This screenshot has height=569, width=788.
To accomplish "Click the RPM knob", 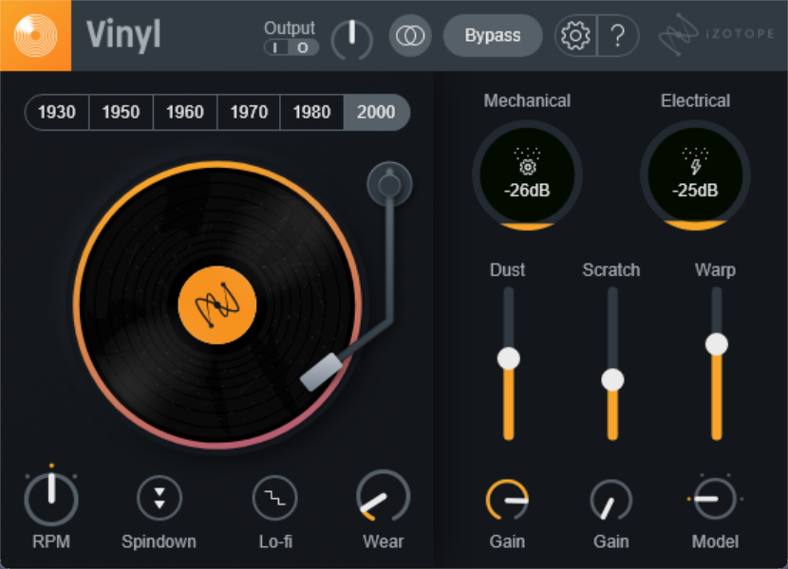I will click(51, 498).
